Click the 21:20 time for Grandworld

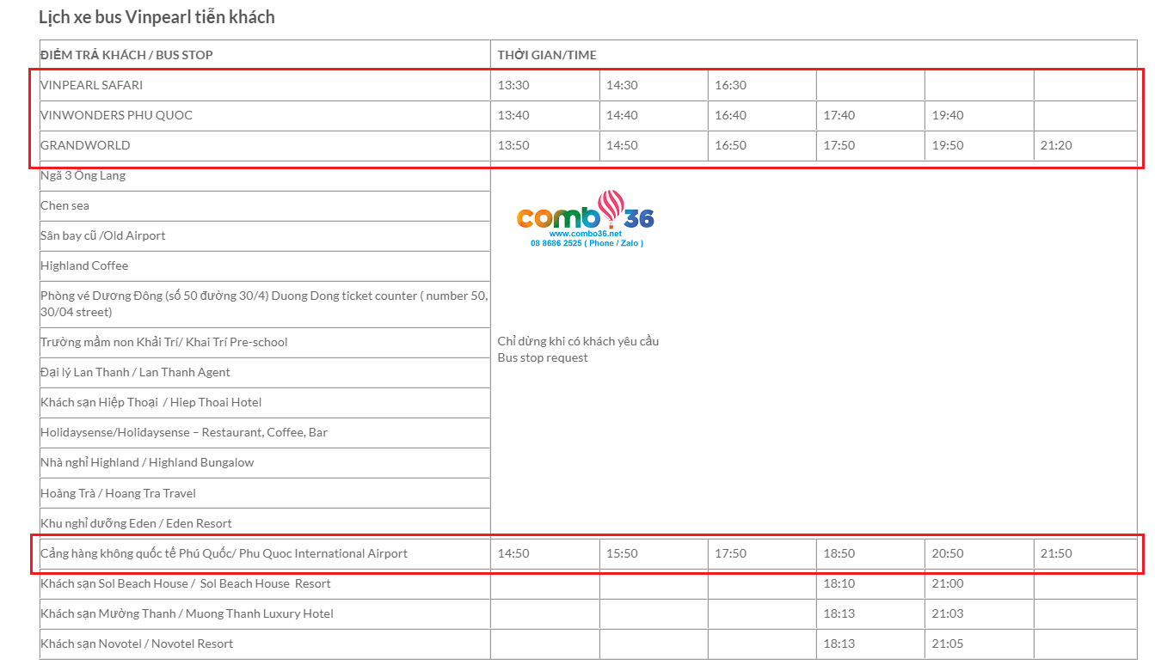tap(1056, 145)
